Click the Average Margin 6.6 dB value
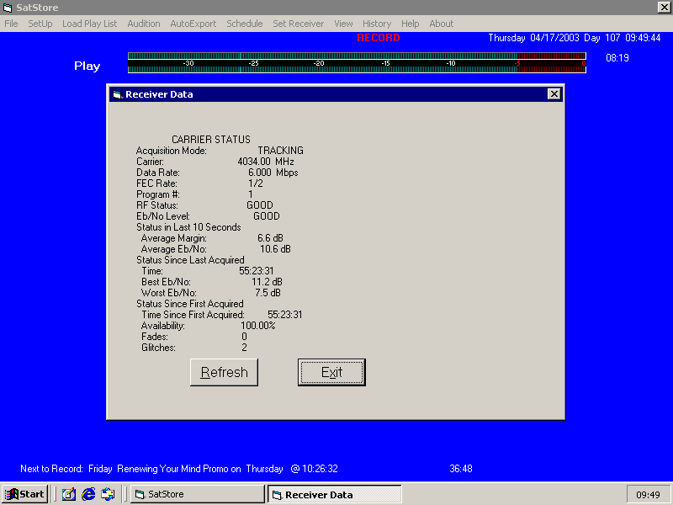Screen dimensions: 673x505 pos(270,238)
